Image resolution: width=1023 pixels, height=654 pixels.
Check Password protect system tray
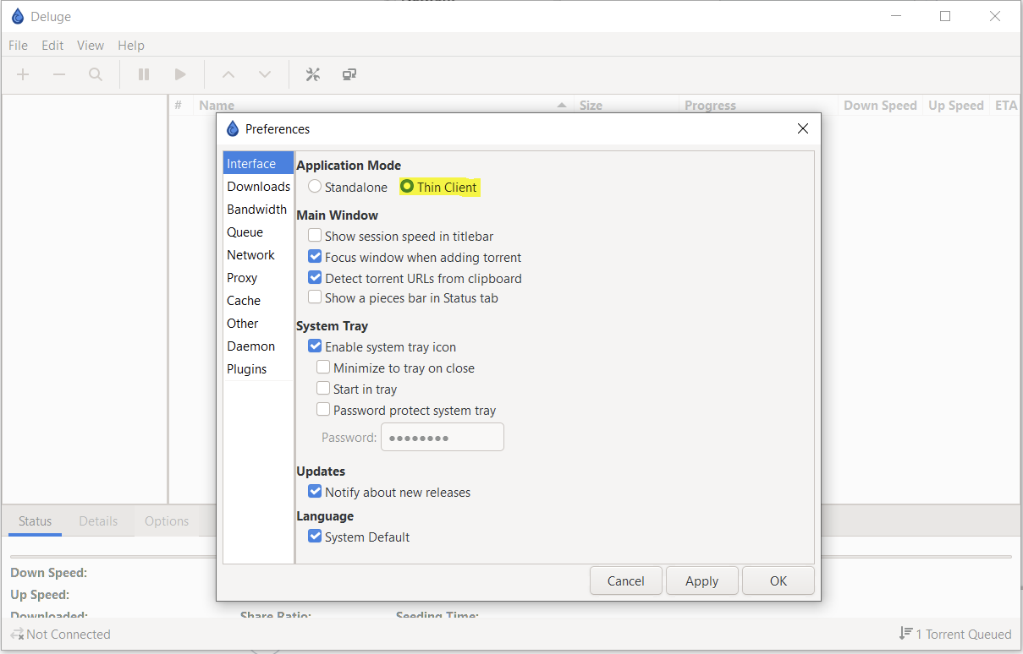[x=323, y=410]
